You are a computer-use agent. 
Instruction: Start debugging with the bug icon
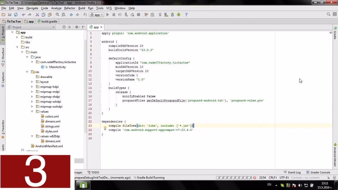pyautogui.click(x=114, y=15)
